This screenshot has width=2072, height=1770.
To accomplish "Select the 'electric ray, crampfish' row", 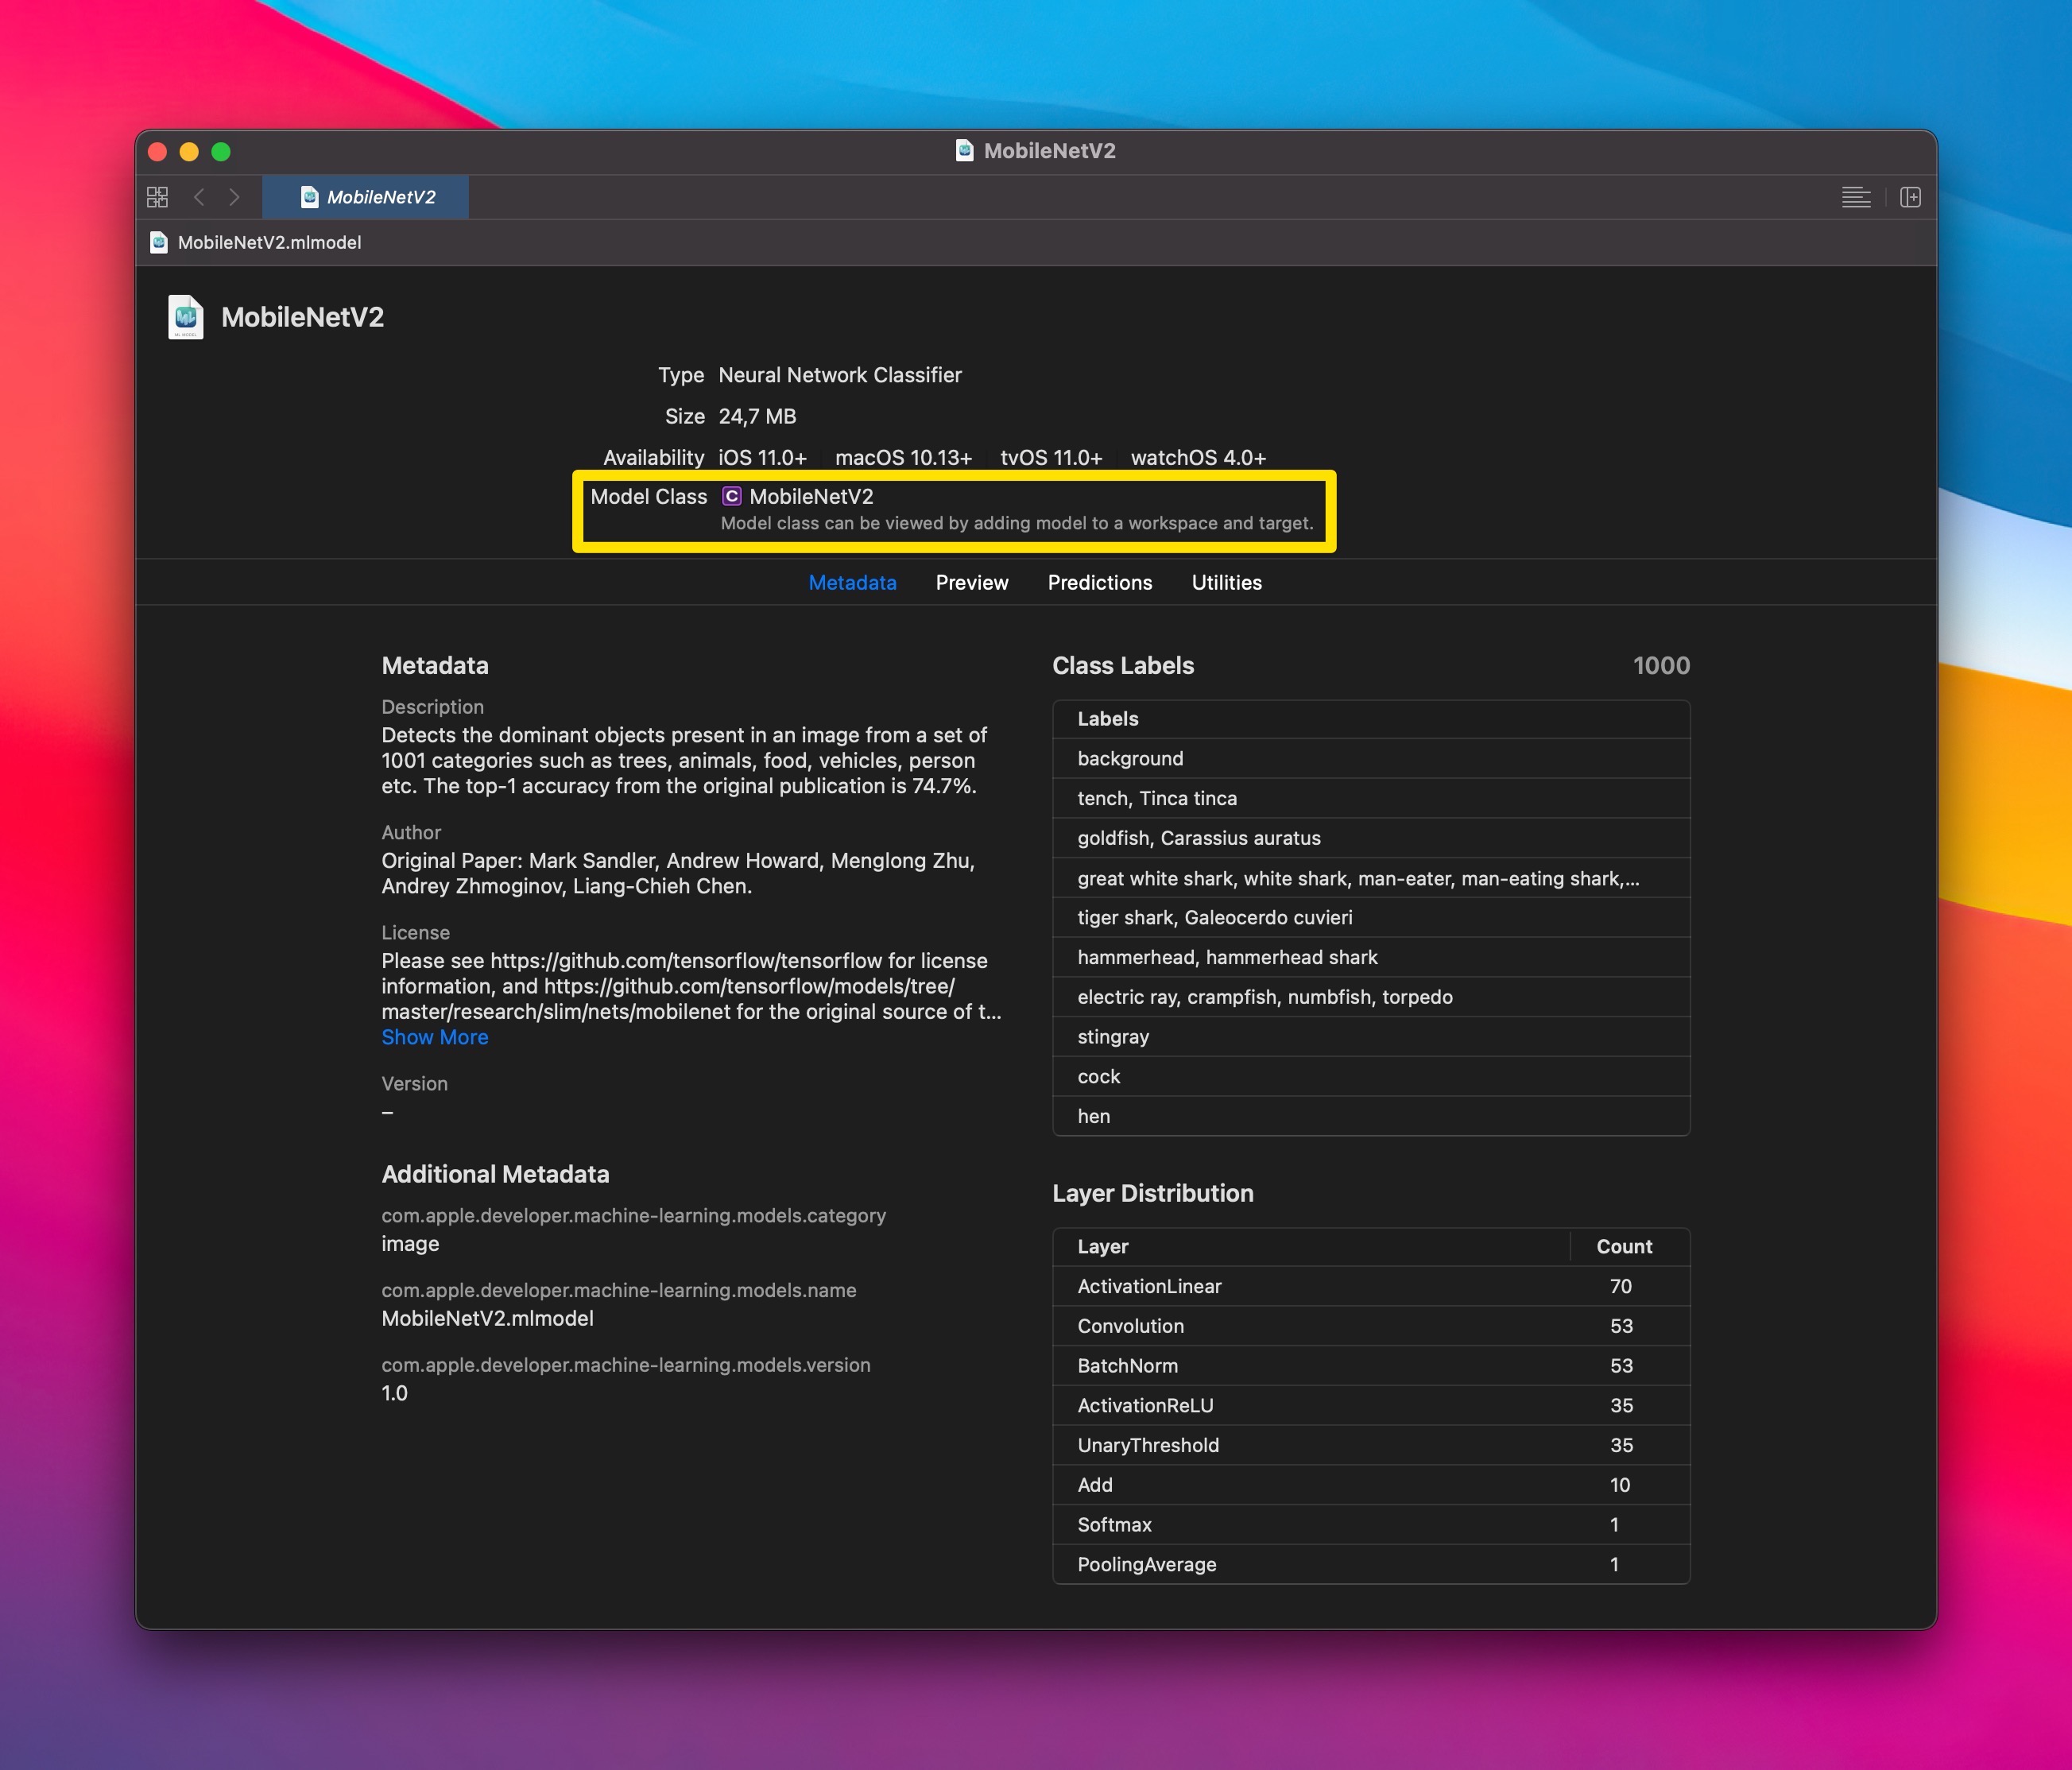I will (x=1371, y=997).
